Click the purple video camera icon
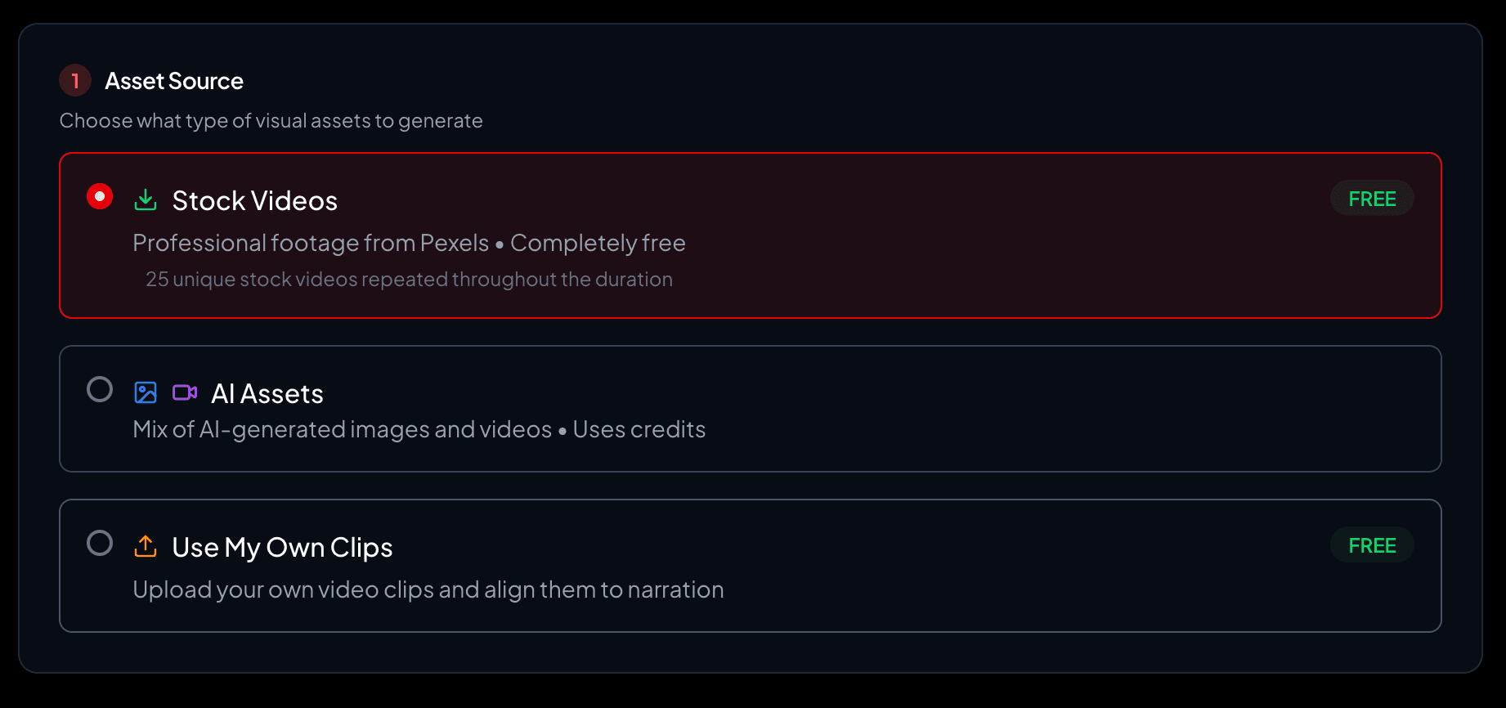The height and width of the screenshot is (708, 1506). coord(185,392)
